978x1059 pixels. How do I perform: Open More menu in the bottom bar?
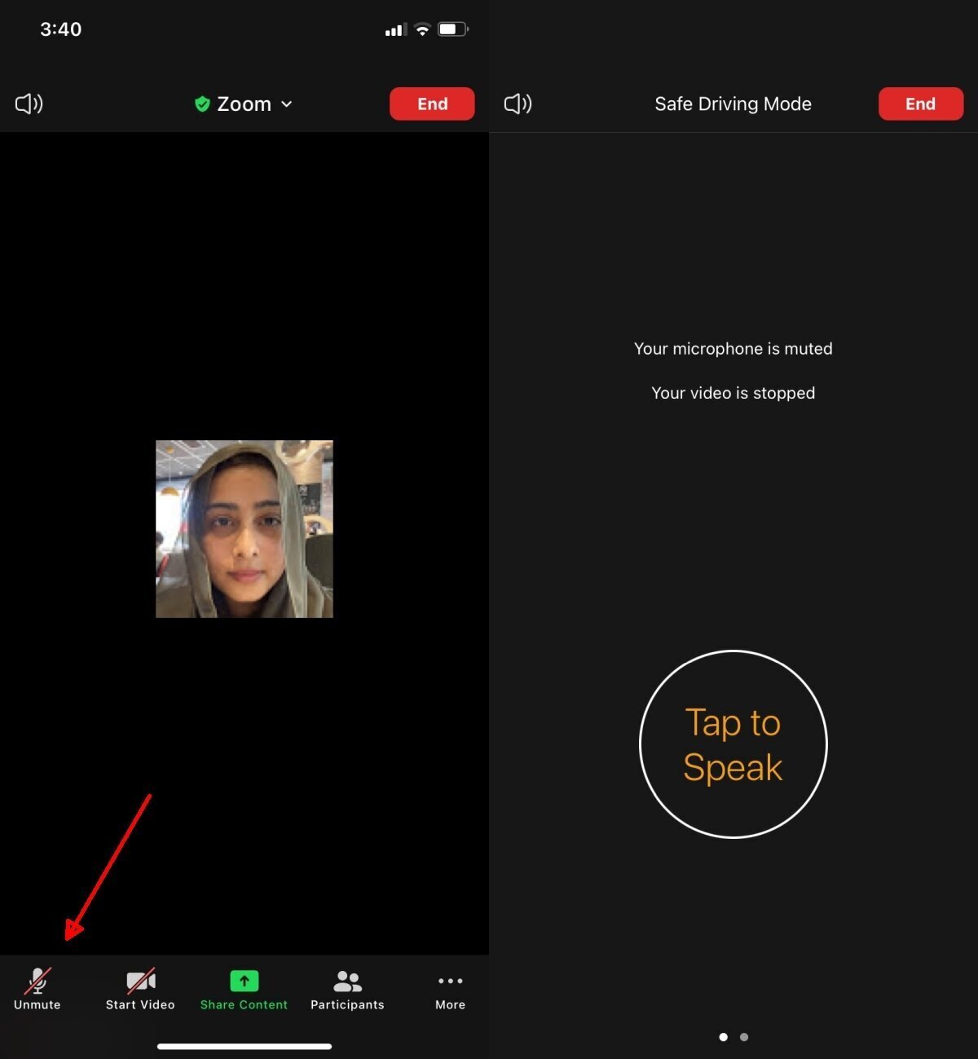coord(450,989)
